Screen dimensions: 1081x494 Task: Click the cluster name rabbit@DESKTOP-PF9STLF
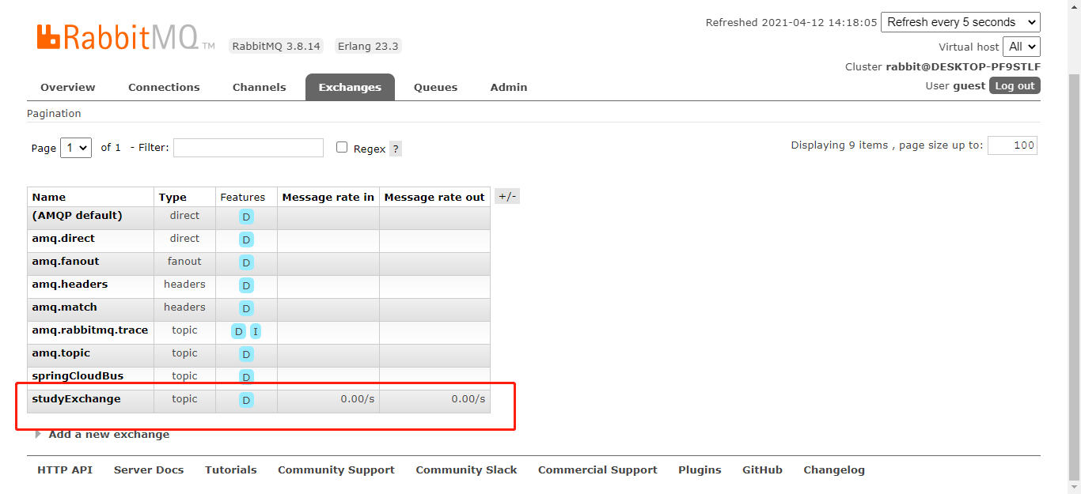click(963, 66)
